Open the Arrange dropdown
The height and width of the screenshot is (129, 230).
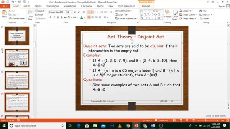[x=168, y=15]
